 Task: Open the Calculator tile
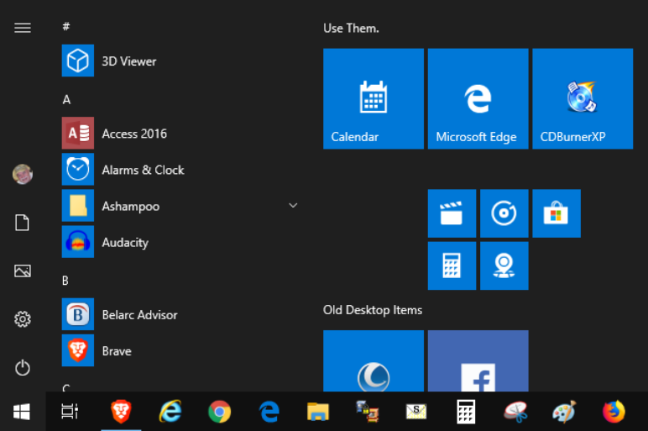pyautogui.click(x=452, y=265)
